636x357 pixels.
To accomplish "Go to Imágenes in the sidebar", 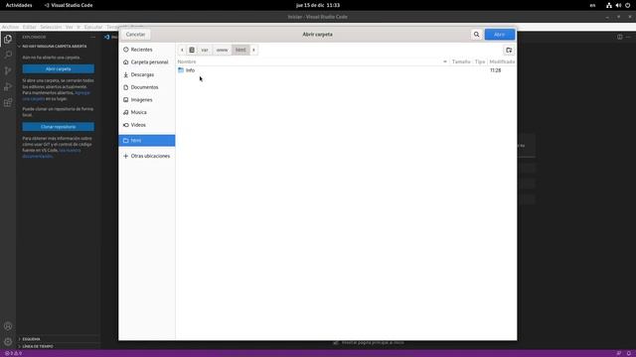I will coord(147,99).
